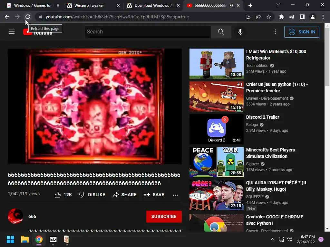The height and width of the screenshot is (247, 330).
Task: Reload this page with the refresh icon
Action: coord(28,17)
